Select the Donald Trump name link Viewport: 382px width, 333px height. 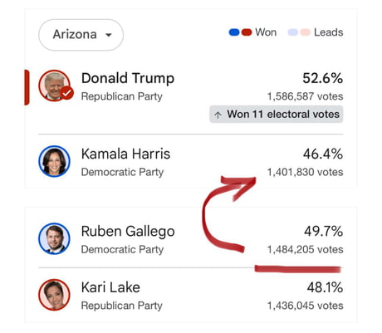point(128,78)
